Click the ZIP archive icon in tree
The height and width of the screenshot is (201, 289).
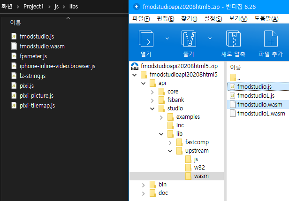(135, 66)
